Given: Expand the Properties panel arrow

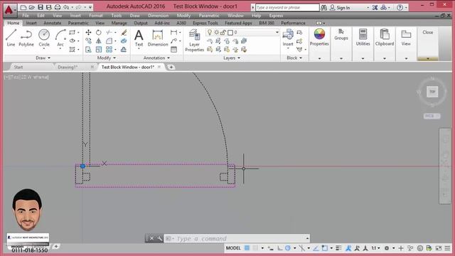Looking at the screenshot, I should pyautogui.click(x=319, y=58).
